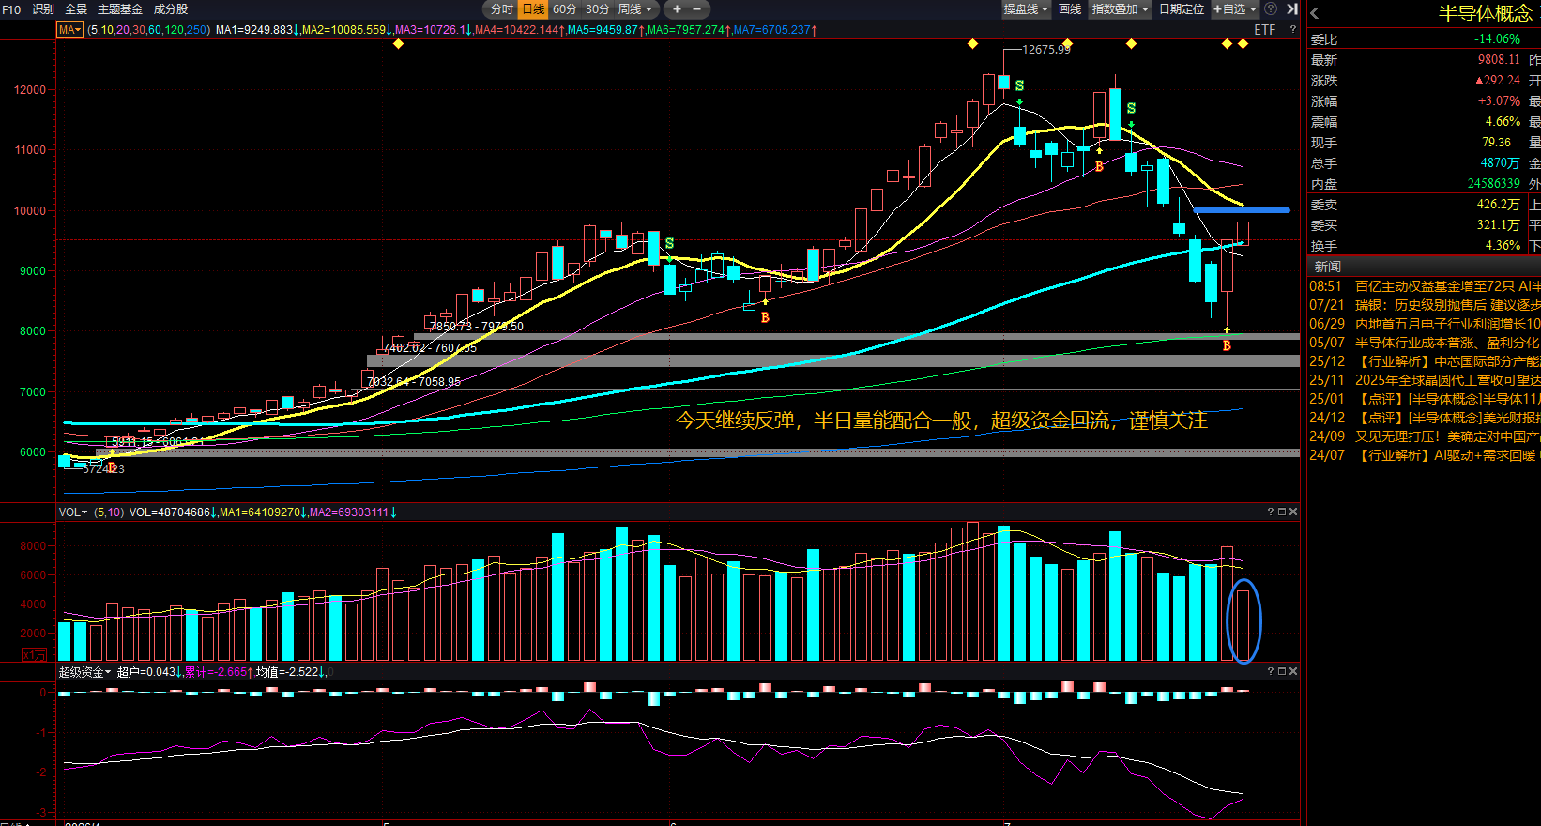Image resolution: width=1541 pixels, height=826 pixels.
Task: Open the 全景 panorama view
Action: (x=76, y=9)
